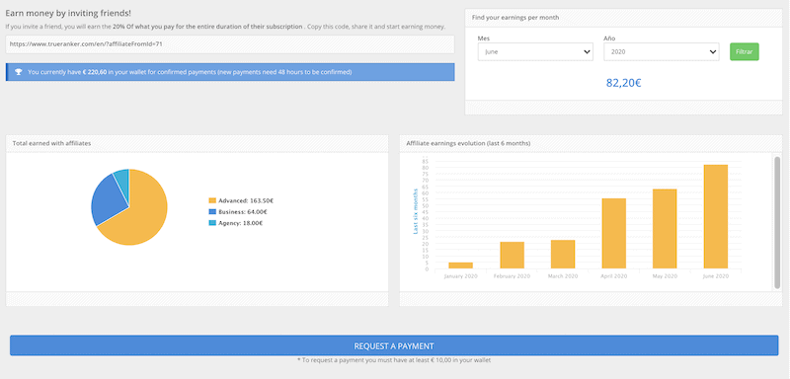Click 'Affiliate earnings evolution' panel title
Viewport: 790px width, 379px height.
pos(468,143)
